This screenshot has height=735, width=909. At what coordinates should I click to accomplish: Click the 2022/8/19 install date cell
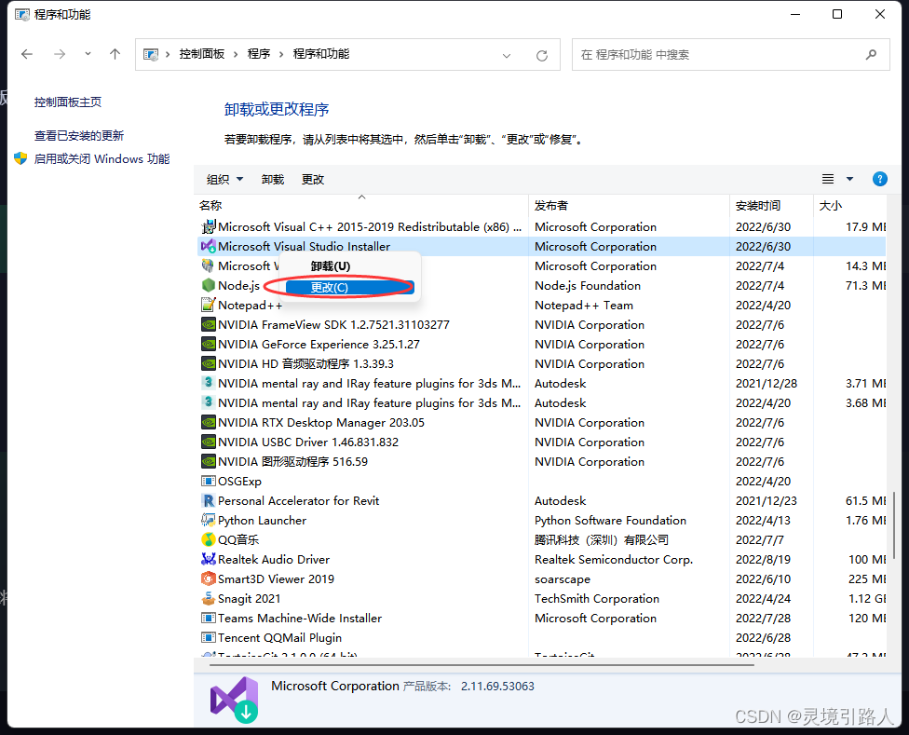click(x=763, y=559)
